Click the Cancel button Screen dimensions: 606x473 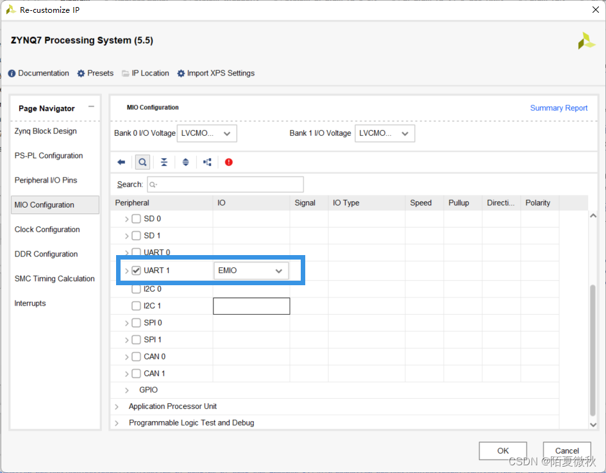point(567,451)
